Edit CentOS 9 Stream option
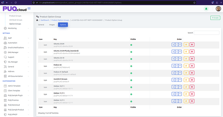223x117 pixels. tap(186, 80)
